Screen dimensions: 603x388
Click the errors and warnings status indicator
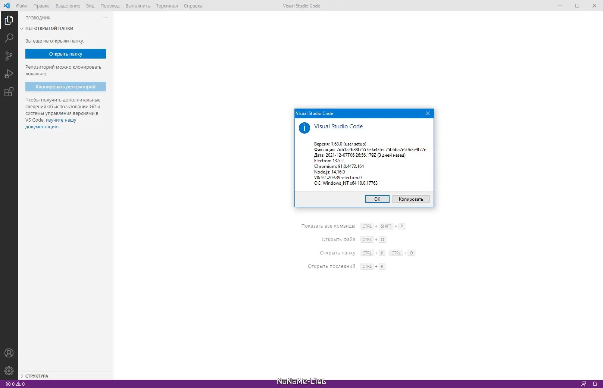coord(15,384)
